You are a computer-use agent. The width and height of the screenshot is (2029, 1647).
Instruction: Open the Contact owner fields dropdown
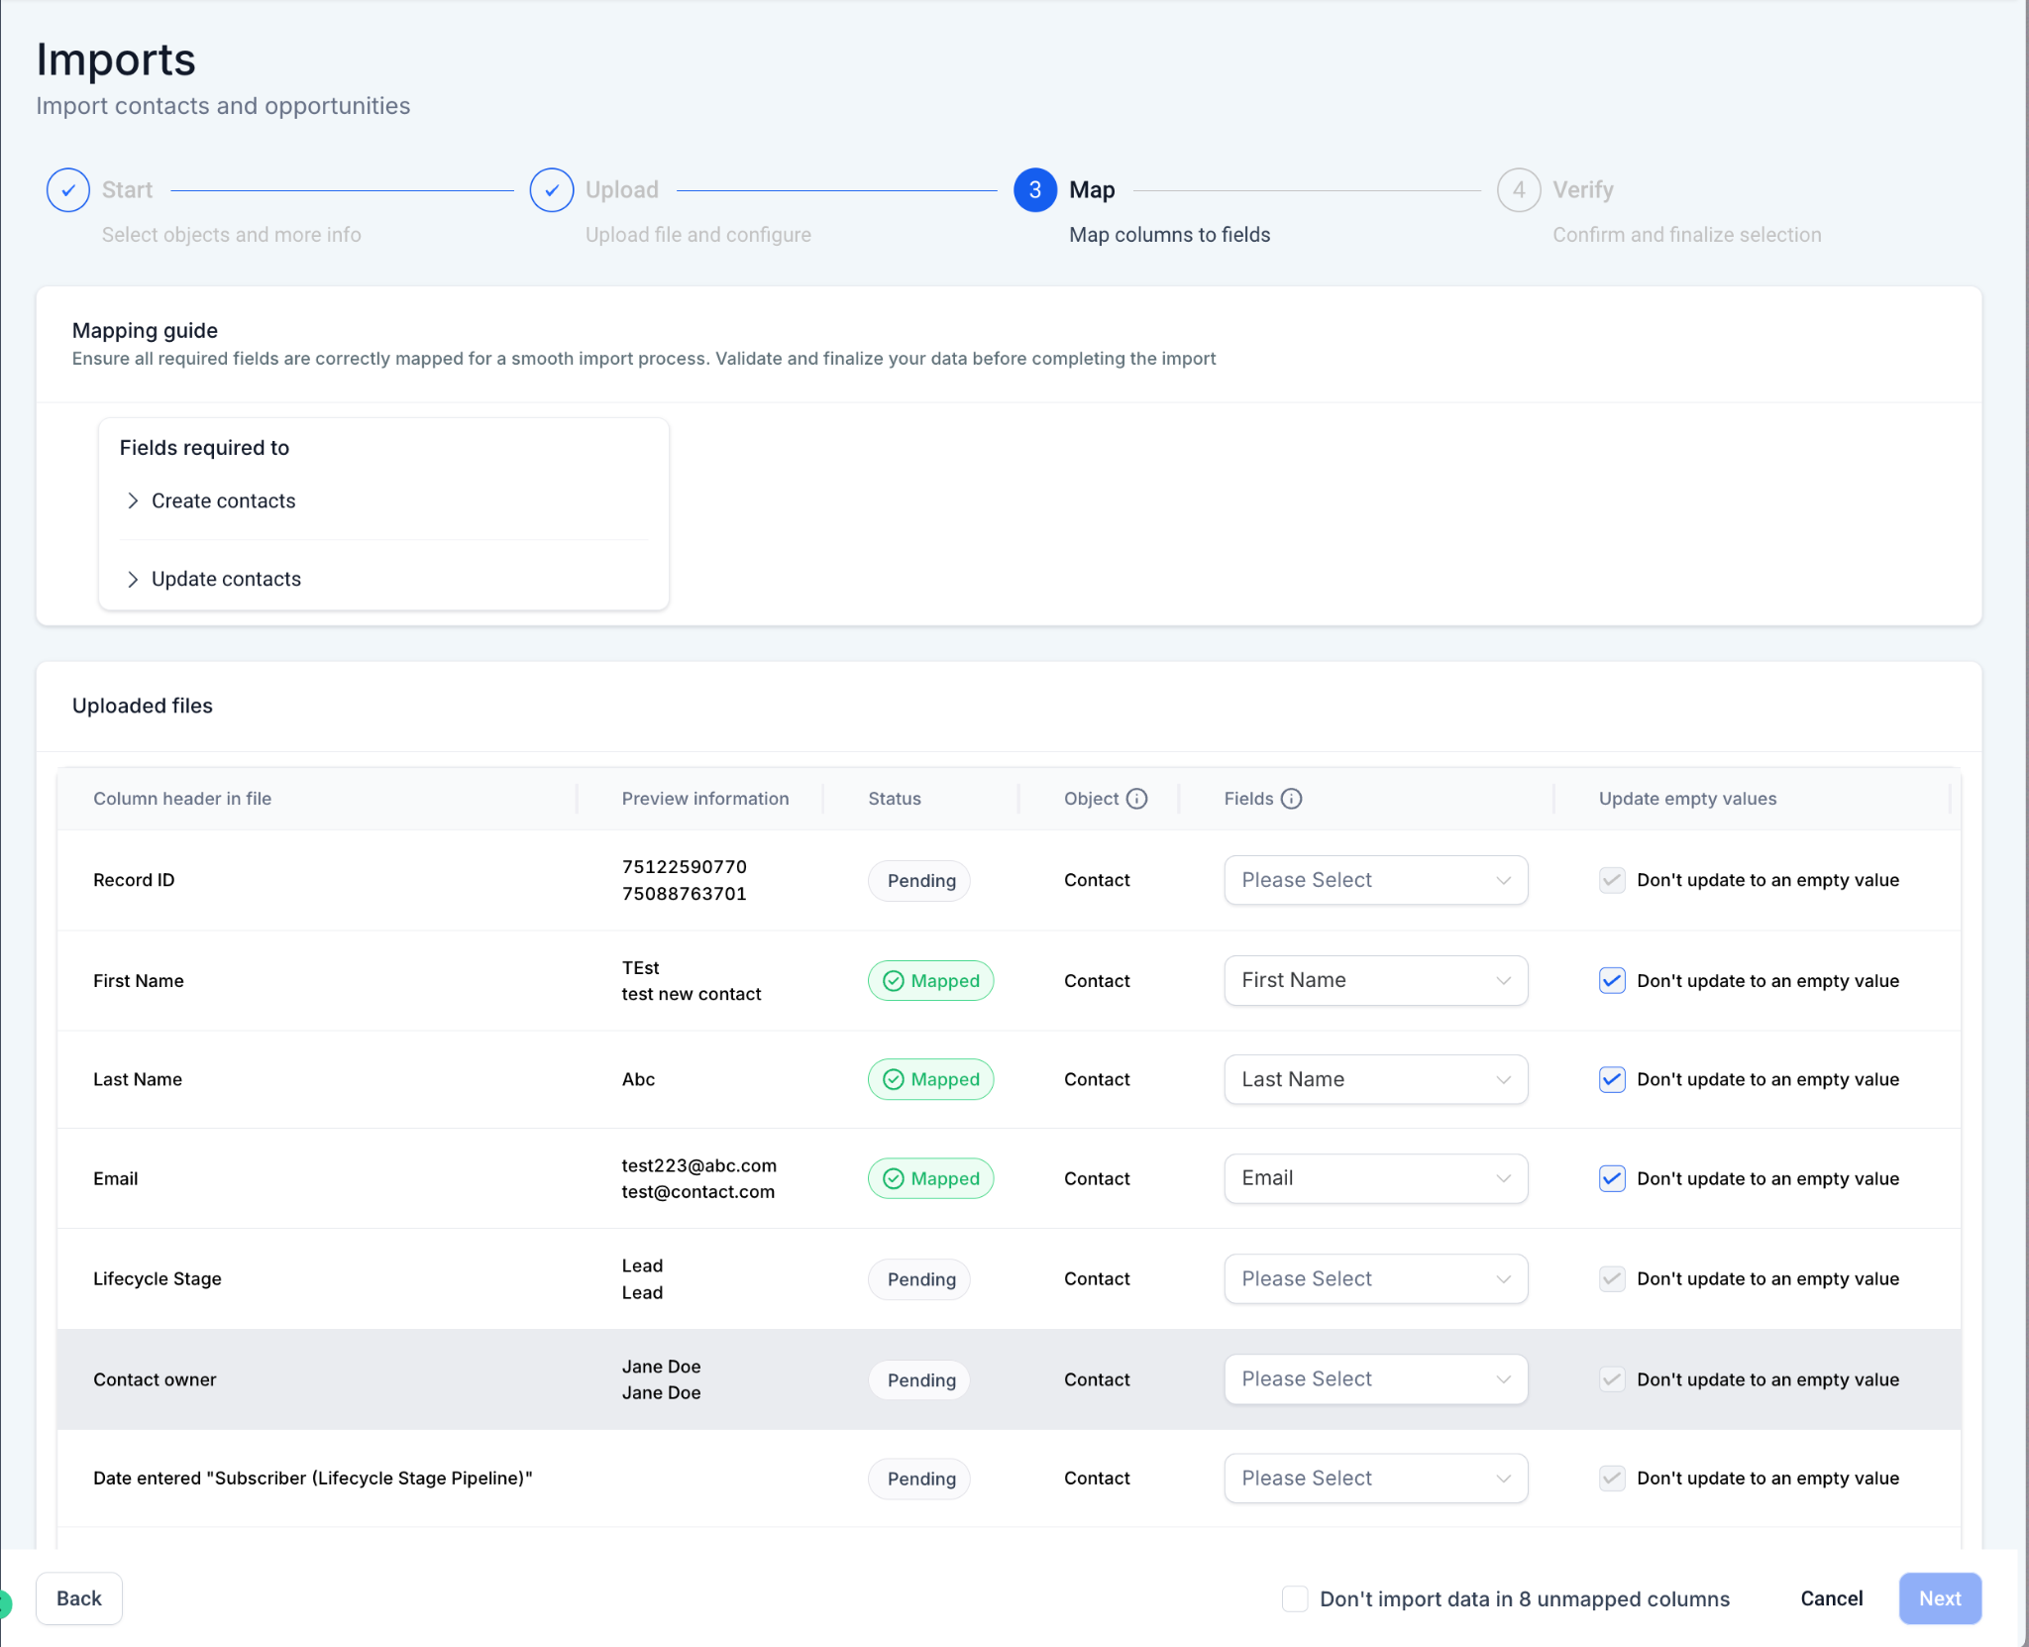click(x=1376, y=1379)
